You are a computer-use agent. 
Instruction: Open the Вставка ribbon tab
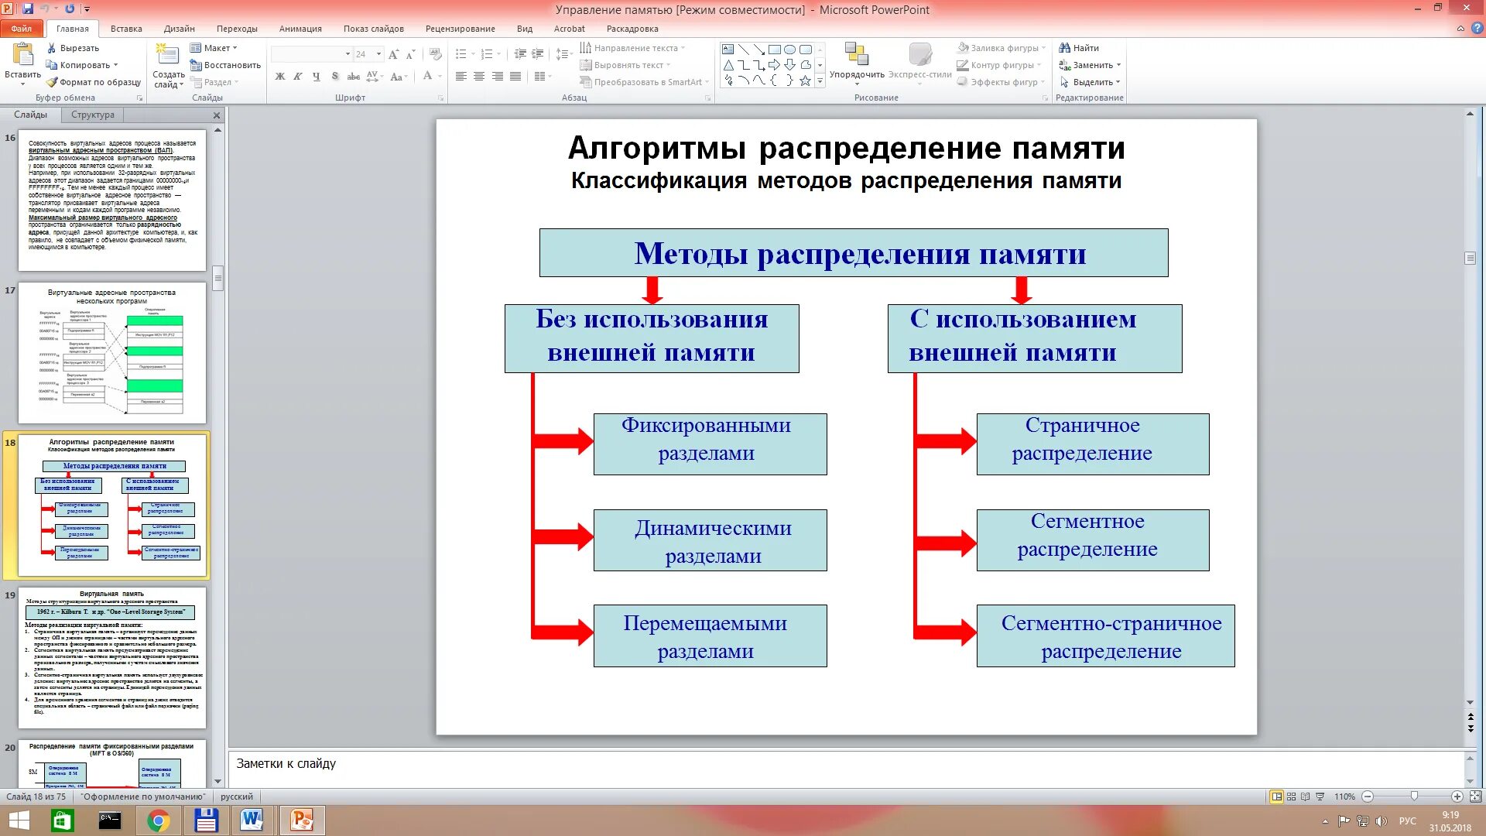pyautogui.click(x=126, y=29)
